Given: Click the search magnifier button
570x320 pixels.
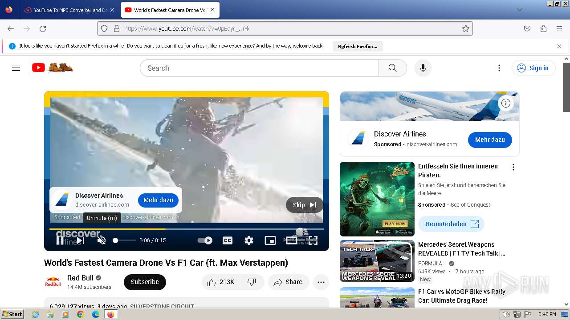Looking at the screenshot, I should click(392, 68).
